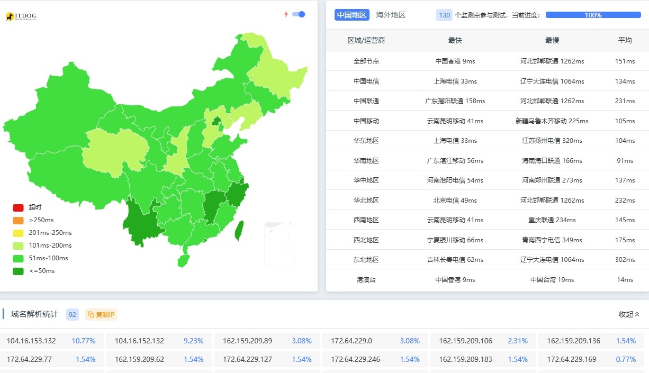Select the 104.16.153.132 IP entry
Screen dimensions: 649x373
pyautogui.click(x=31, y=341)
